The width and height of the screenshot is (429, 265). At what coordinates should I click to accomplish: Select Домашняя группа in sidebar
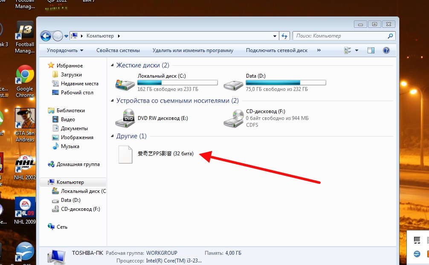point(78,164)
